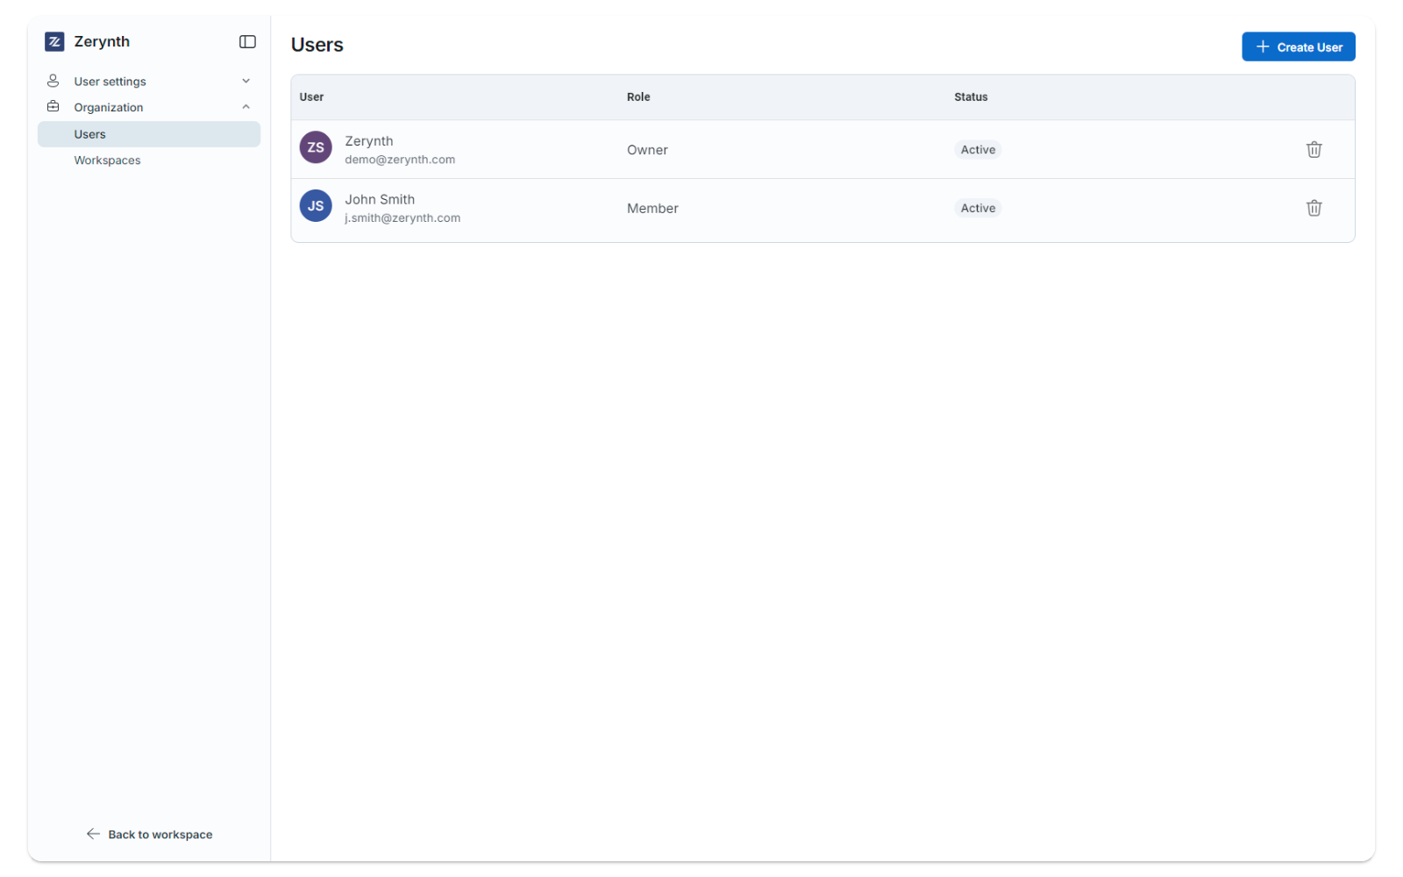Open User settings section
The height and width of the screenshot is (877, 1403).
[149, 81]
